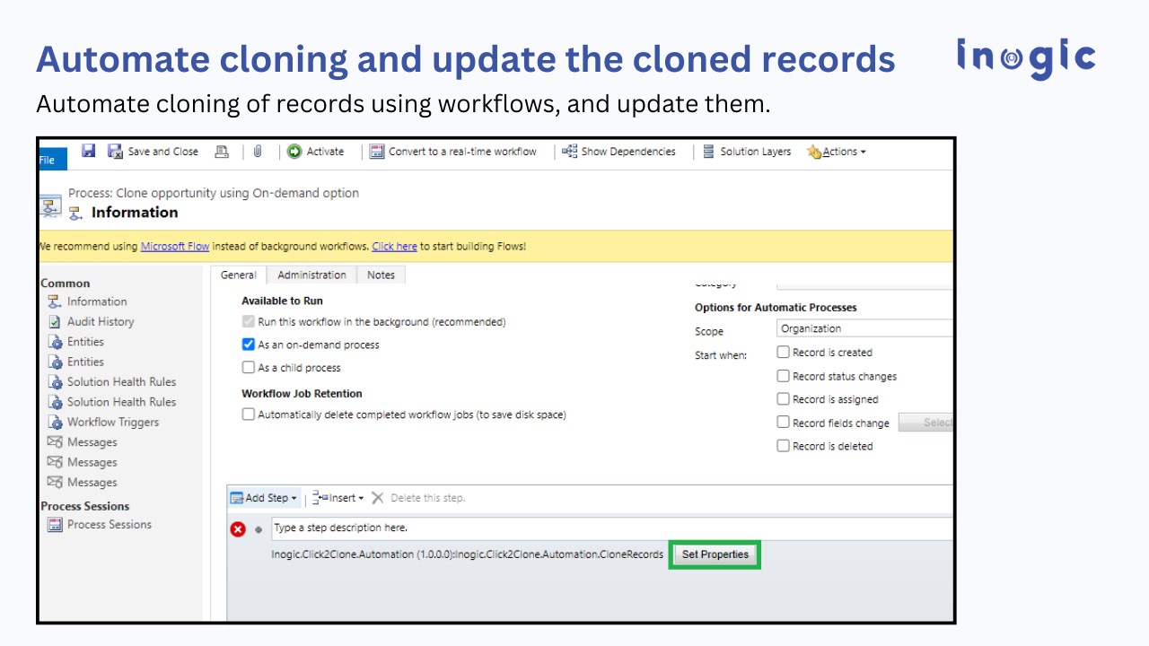
Task: Click the Select button next to Record fields change
Action: point(925,423)
